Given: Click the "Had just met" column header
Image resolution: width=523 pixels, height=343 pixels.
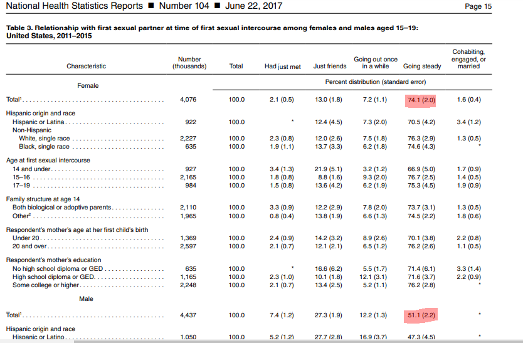Looking at the screenshot, I should (x=283, y=66).
